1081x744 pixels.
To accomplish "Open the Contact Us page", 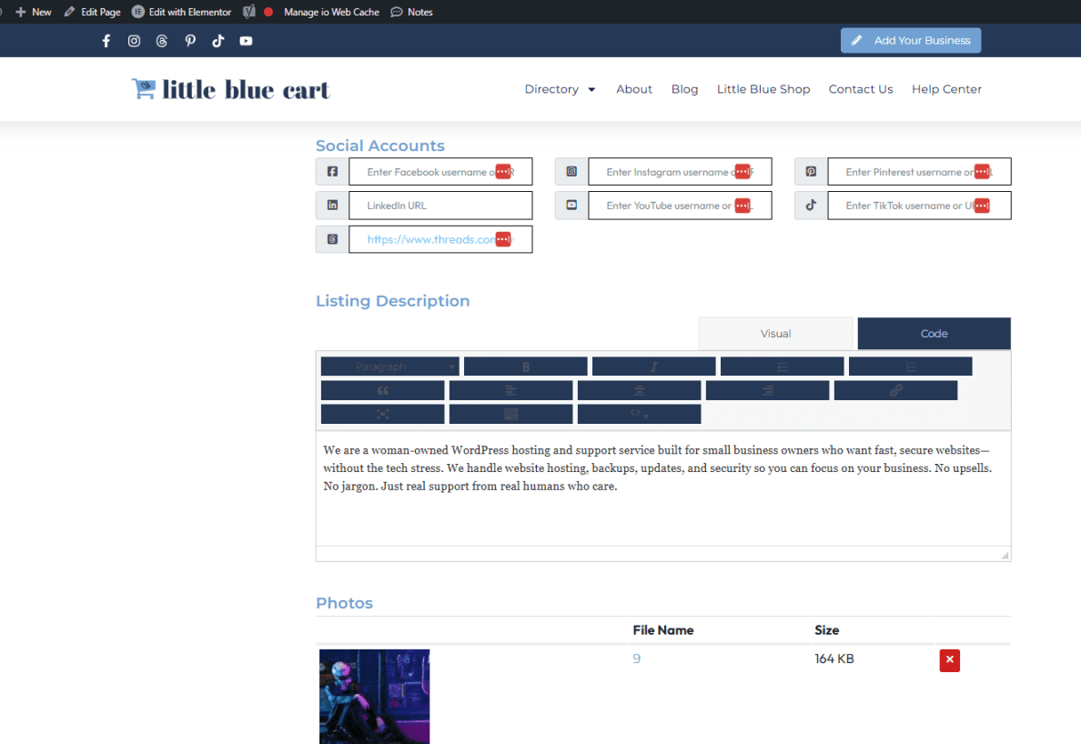I will 861,89.
